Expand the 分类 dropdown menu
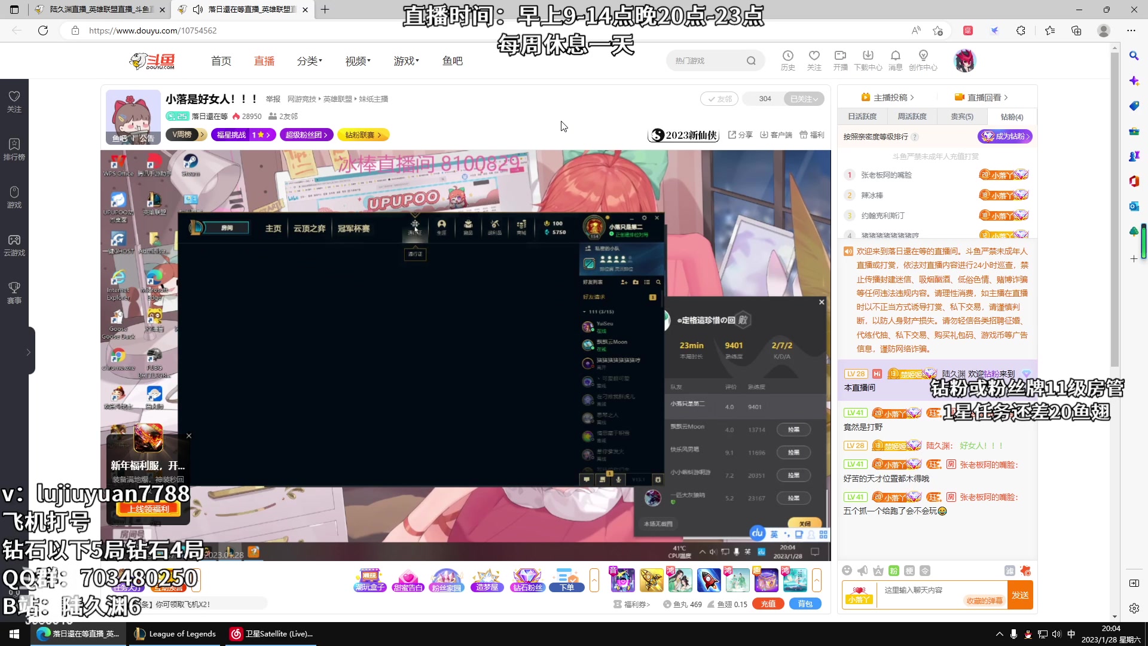This screenshot has height=646, width=1148. (x=309, y=61)
